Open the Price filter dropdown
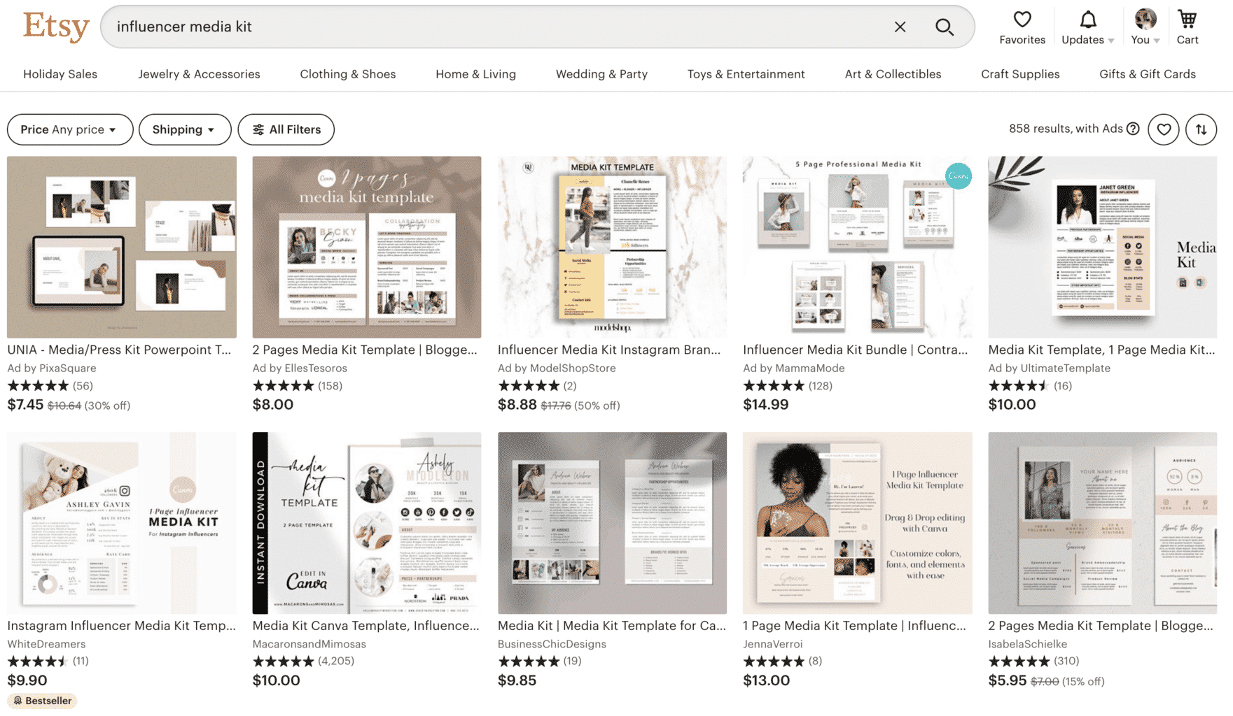The width and height of the screenshot is (1233, 716). pyautogui.click(x=69, y=129)
